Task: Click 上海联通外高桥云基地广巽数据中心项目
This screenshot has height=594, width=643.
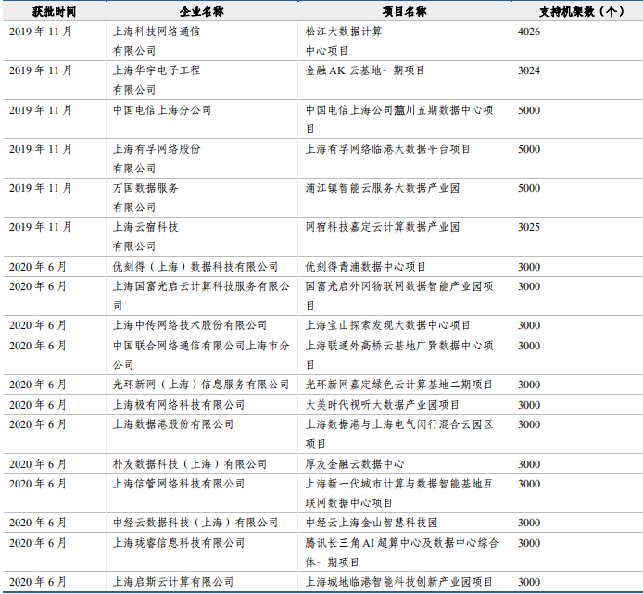Action: [399, 355]
